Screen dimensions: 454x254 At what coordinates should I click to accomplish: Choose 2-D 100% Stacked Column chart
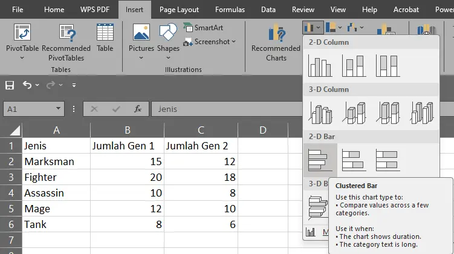tap(388, 66)
